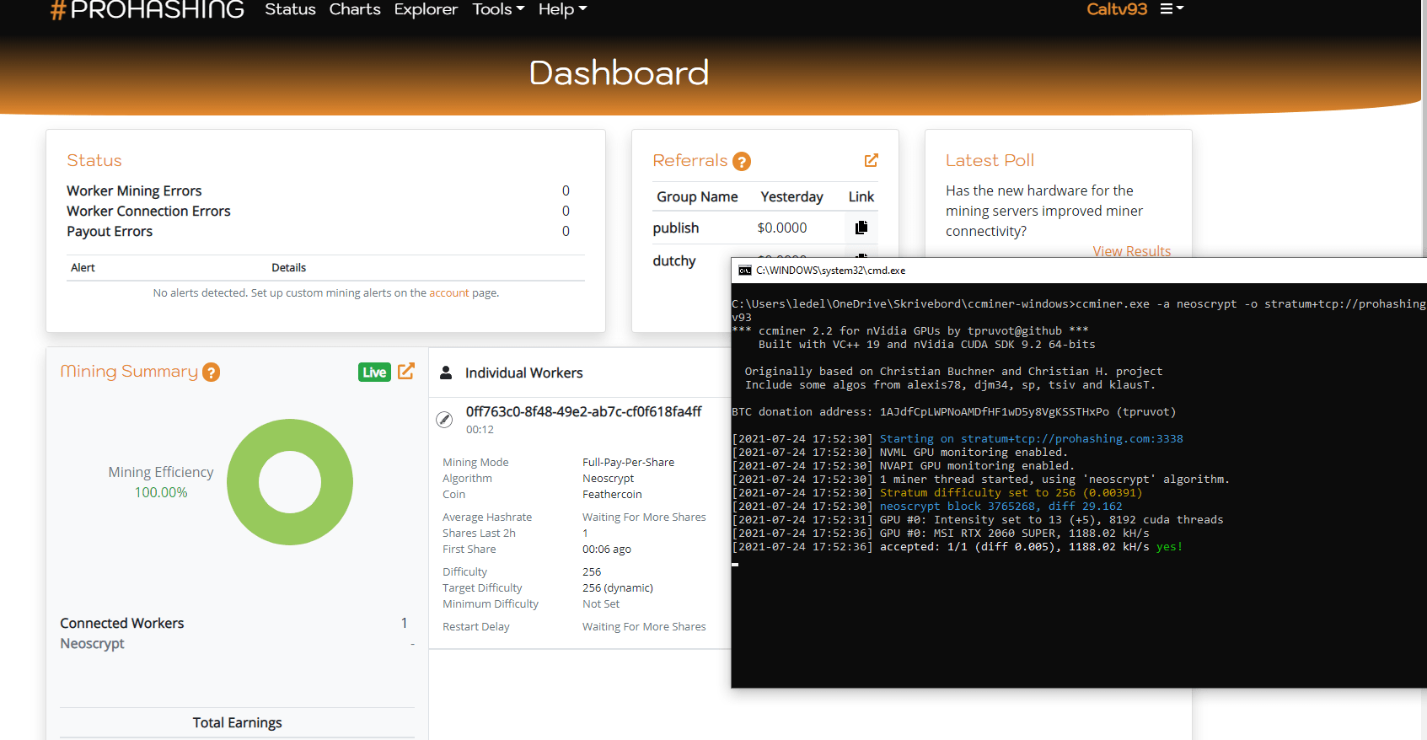Click the publish group name
The height and width of the screenshot is (740, 1427).
coord(676,228)
